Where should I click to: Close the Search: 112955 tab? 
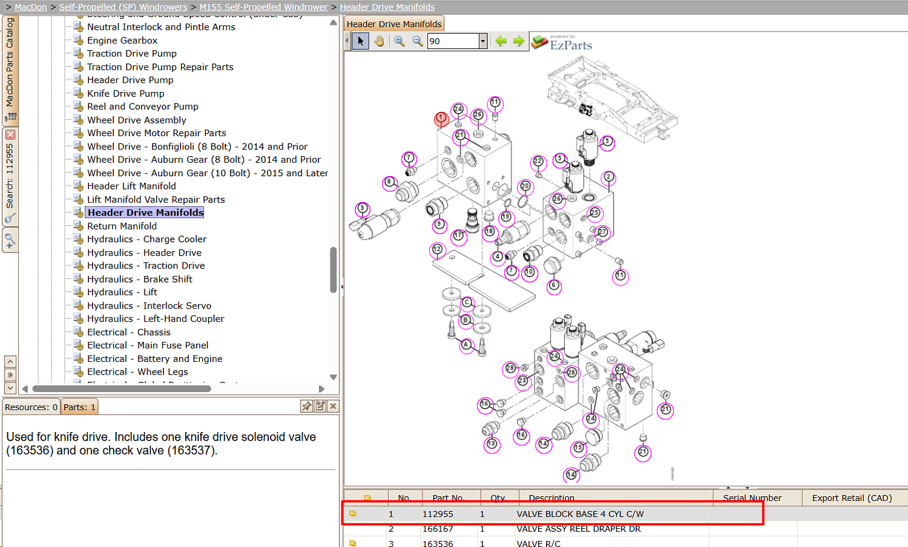pos(10,134)
